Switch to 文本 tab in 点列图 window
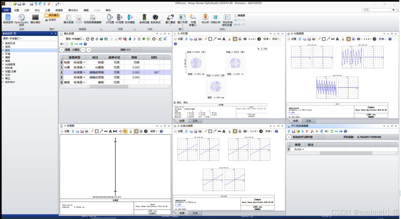 tap(195, 121)
